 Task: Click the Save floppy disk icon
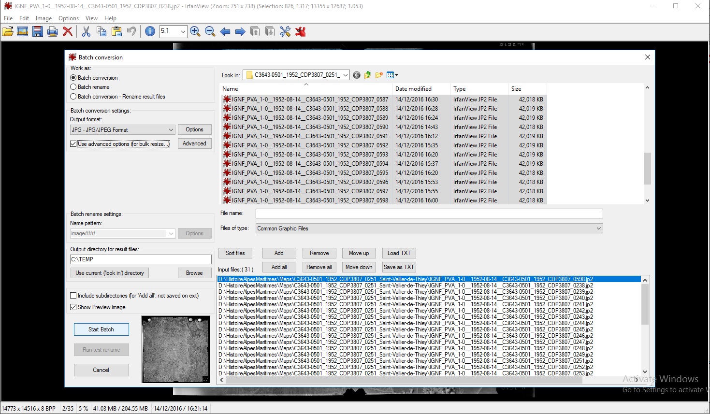[x=38, y=32]
